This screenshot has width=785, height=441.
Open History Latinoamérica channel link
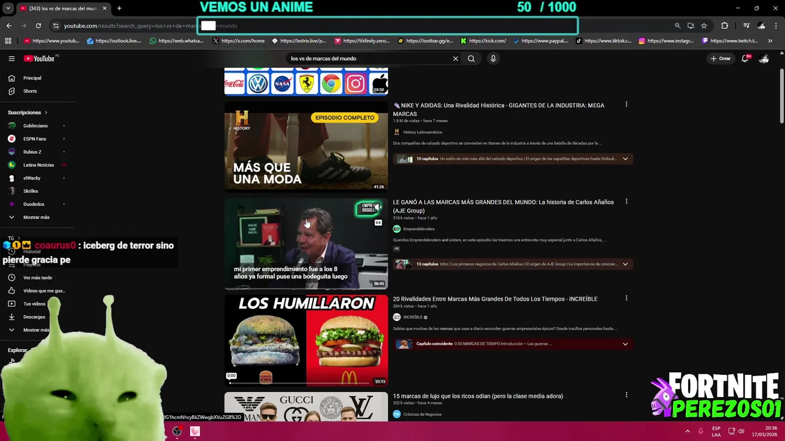[x=423, y=132]
